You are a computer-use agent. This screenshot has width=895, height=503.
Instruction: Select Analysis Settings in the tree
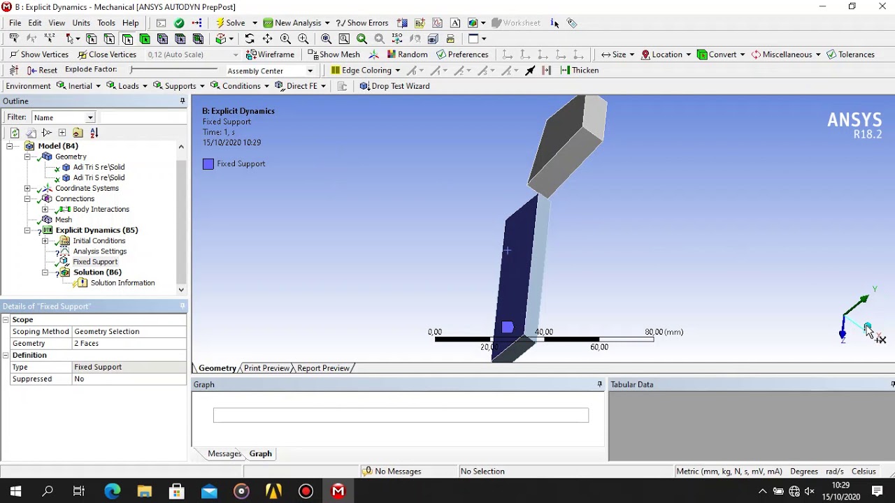100,251
